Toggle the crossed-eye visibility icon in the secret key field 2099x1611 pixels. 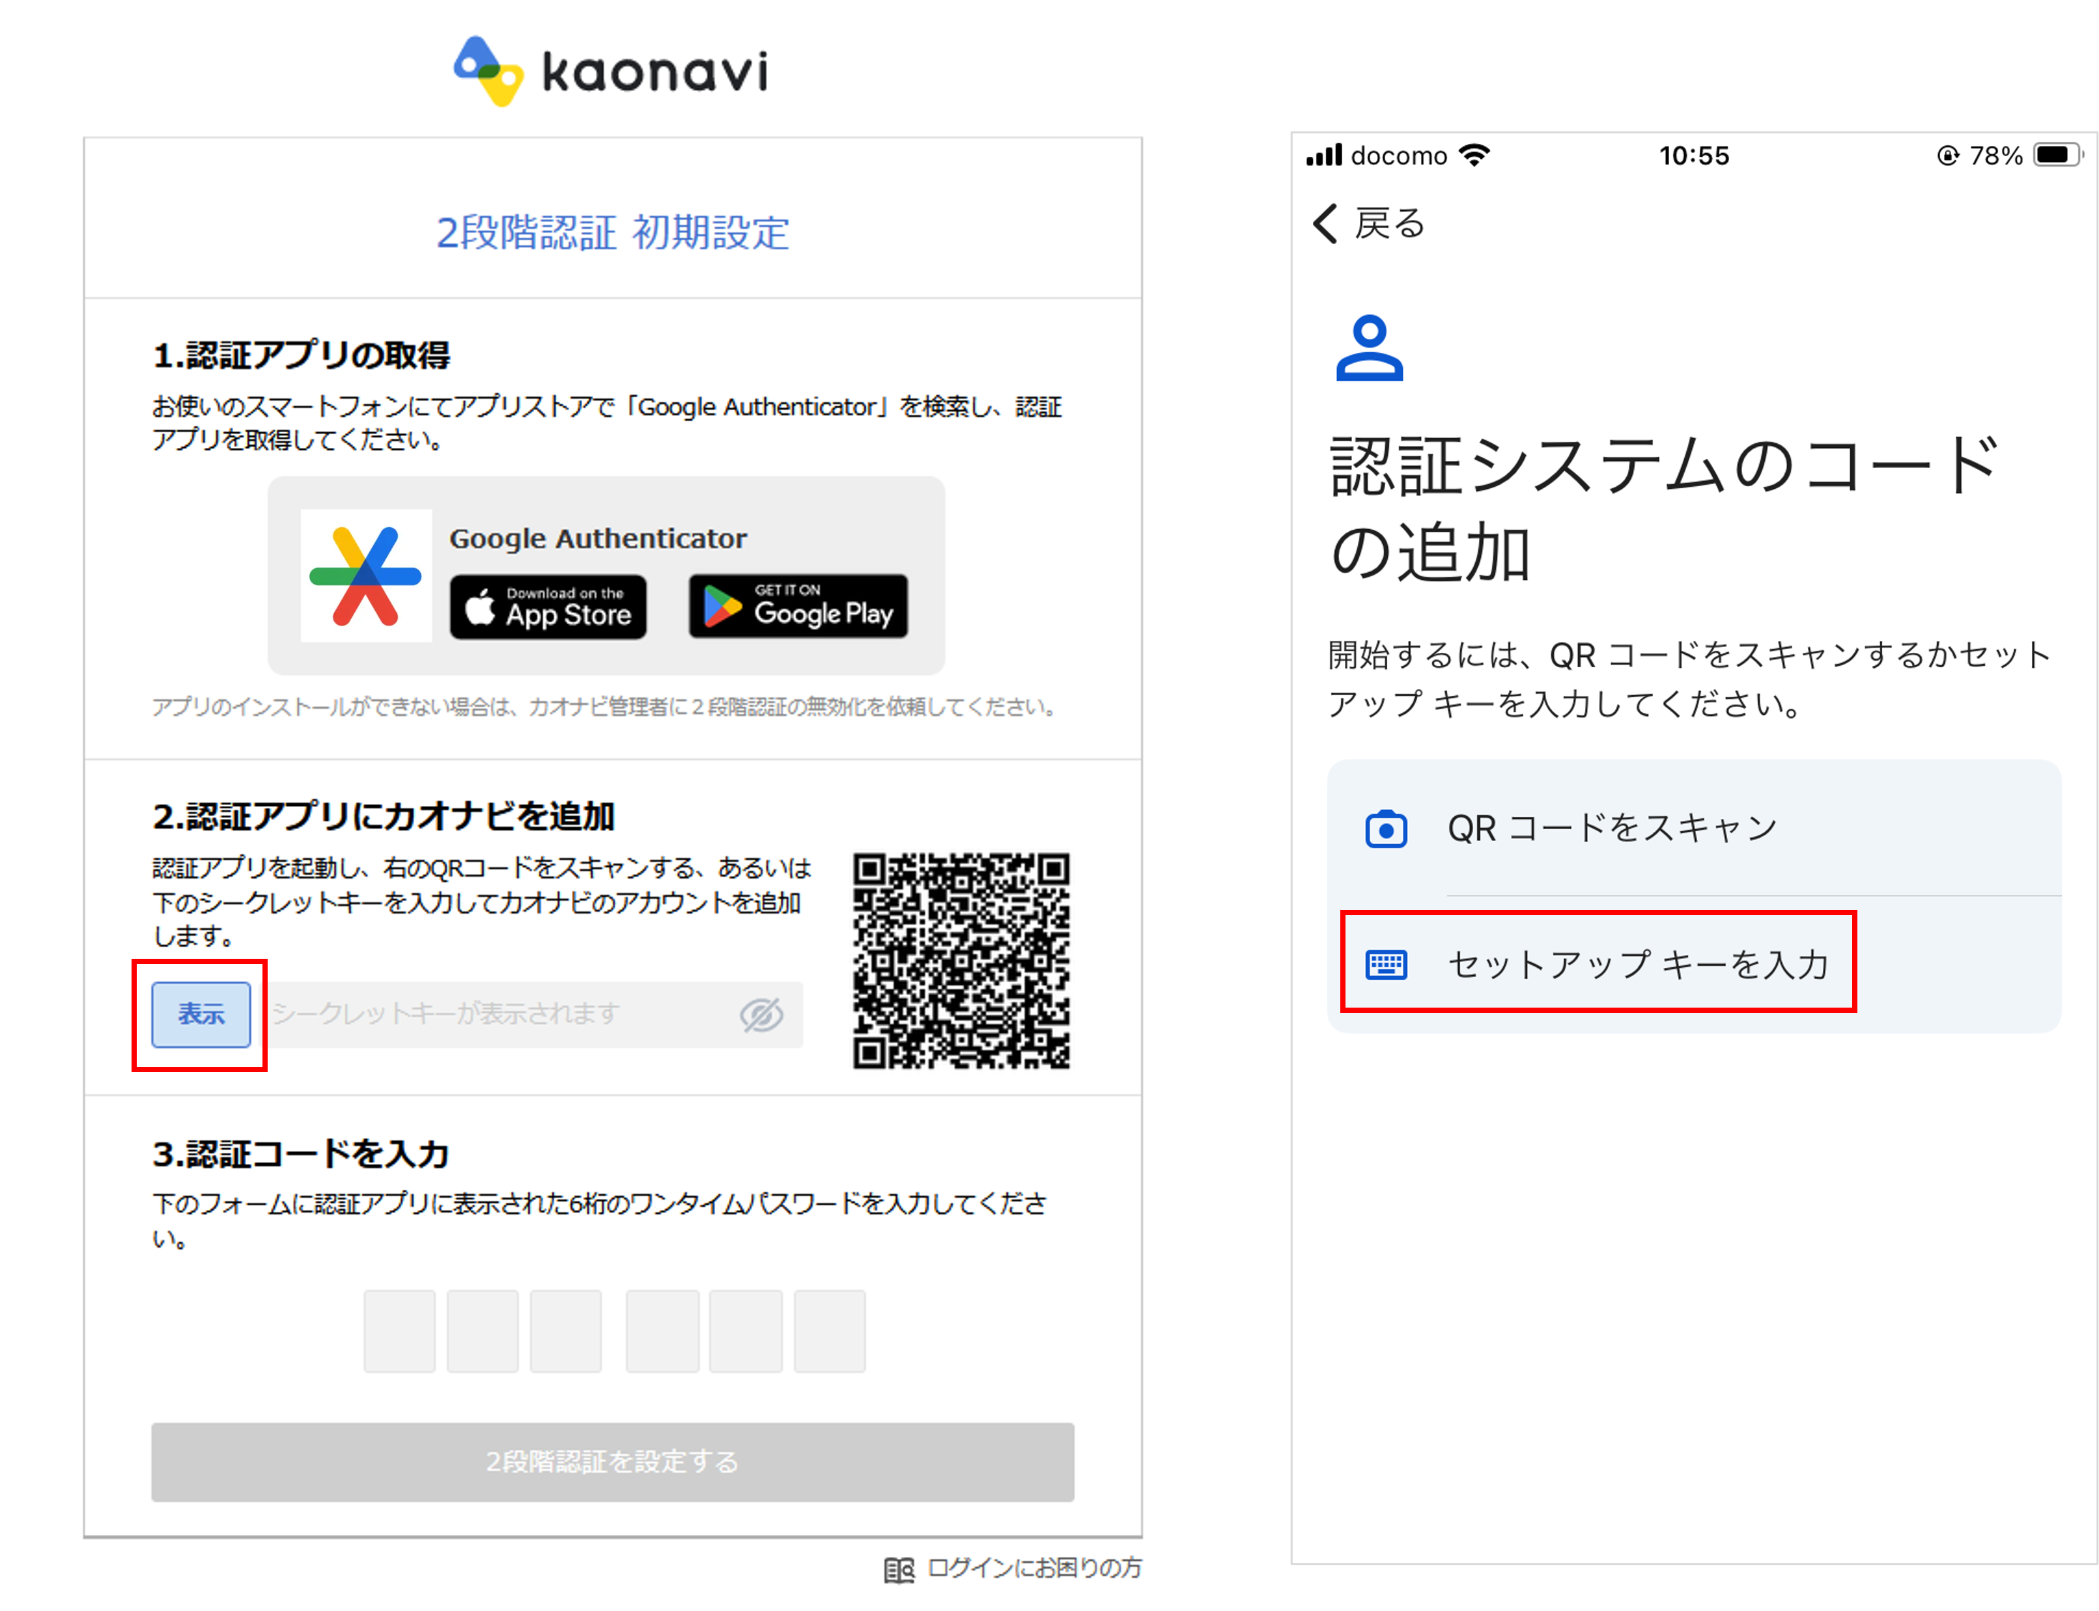[762, 1013]
